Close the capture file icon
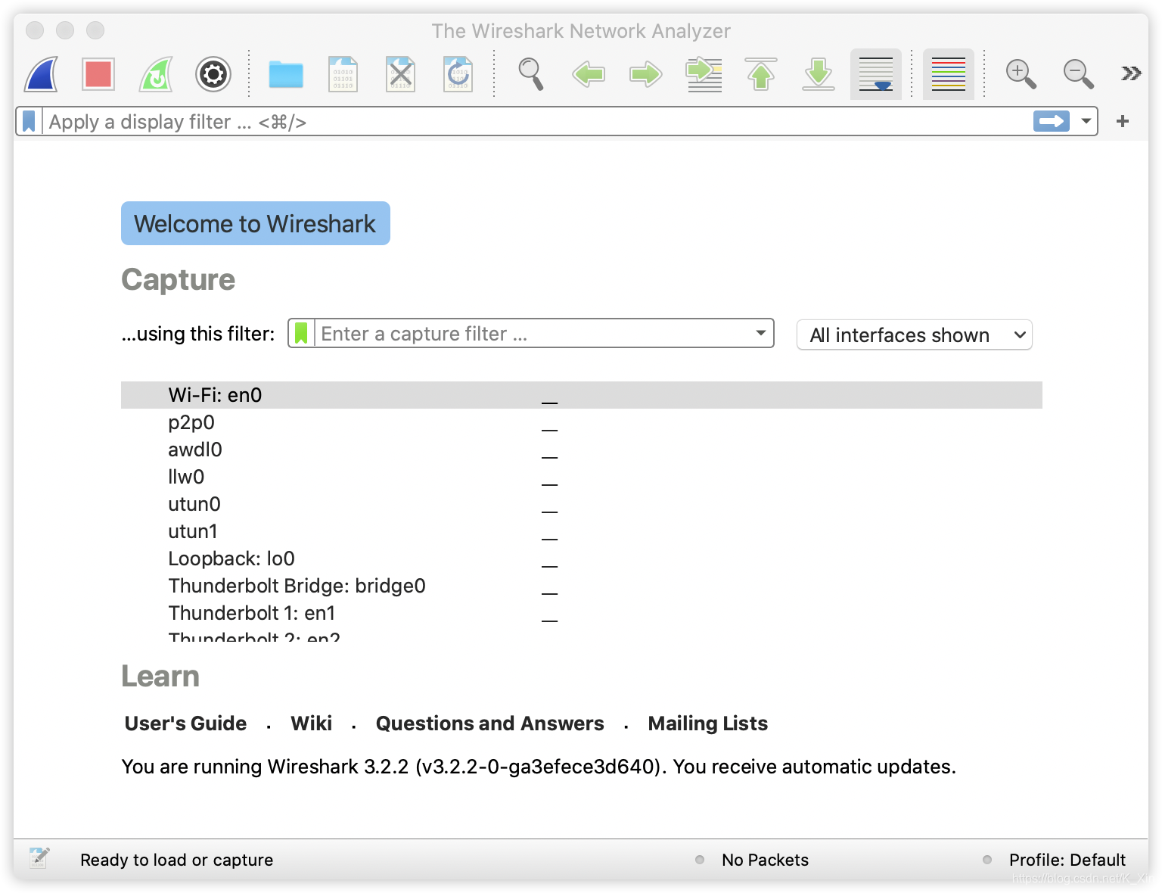1162x893 pixels. (x=401, y=74)
